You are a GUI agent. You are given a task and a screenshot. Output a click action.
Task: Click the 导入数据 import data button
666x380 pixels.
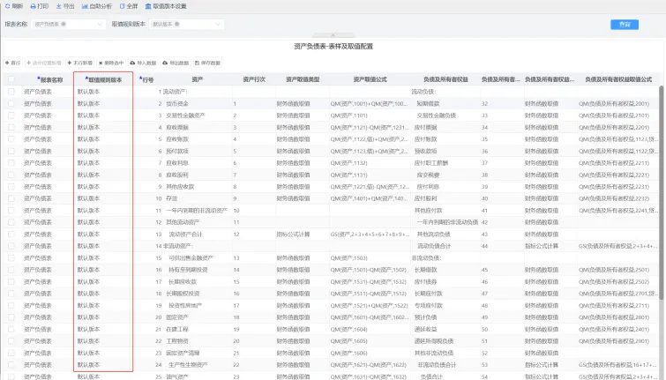[143, 63]
